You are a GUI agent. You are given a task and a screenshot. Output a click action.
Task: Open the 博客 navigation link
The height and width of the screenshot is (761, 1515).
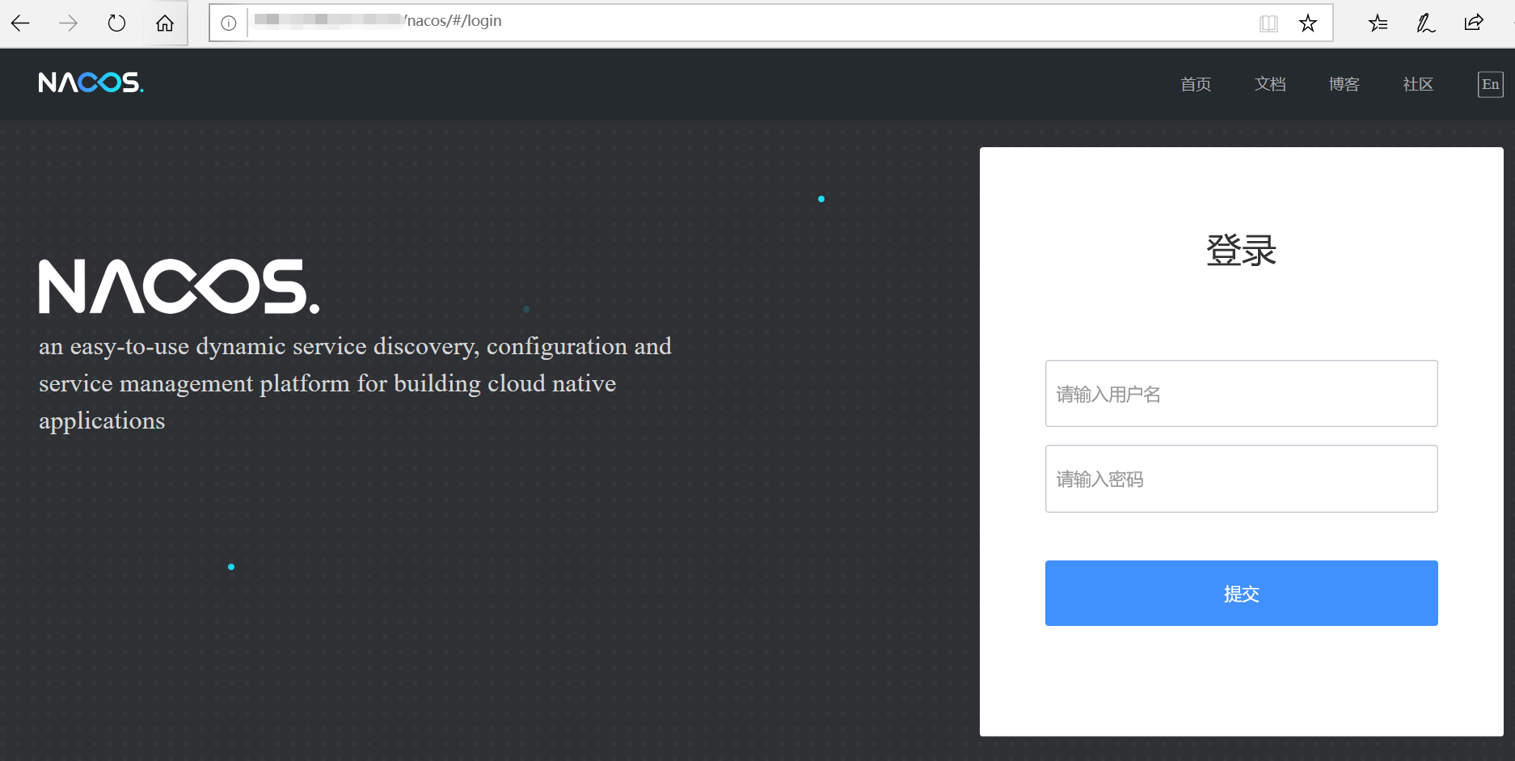(1344, 84)
